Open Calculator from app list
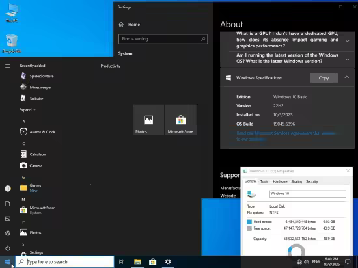 pyautogui.click(x=34, y=154)
